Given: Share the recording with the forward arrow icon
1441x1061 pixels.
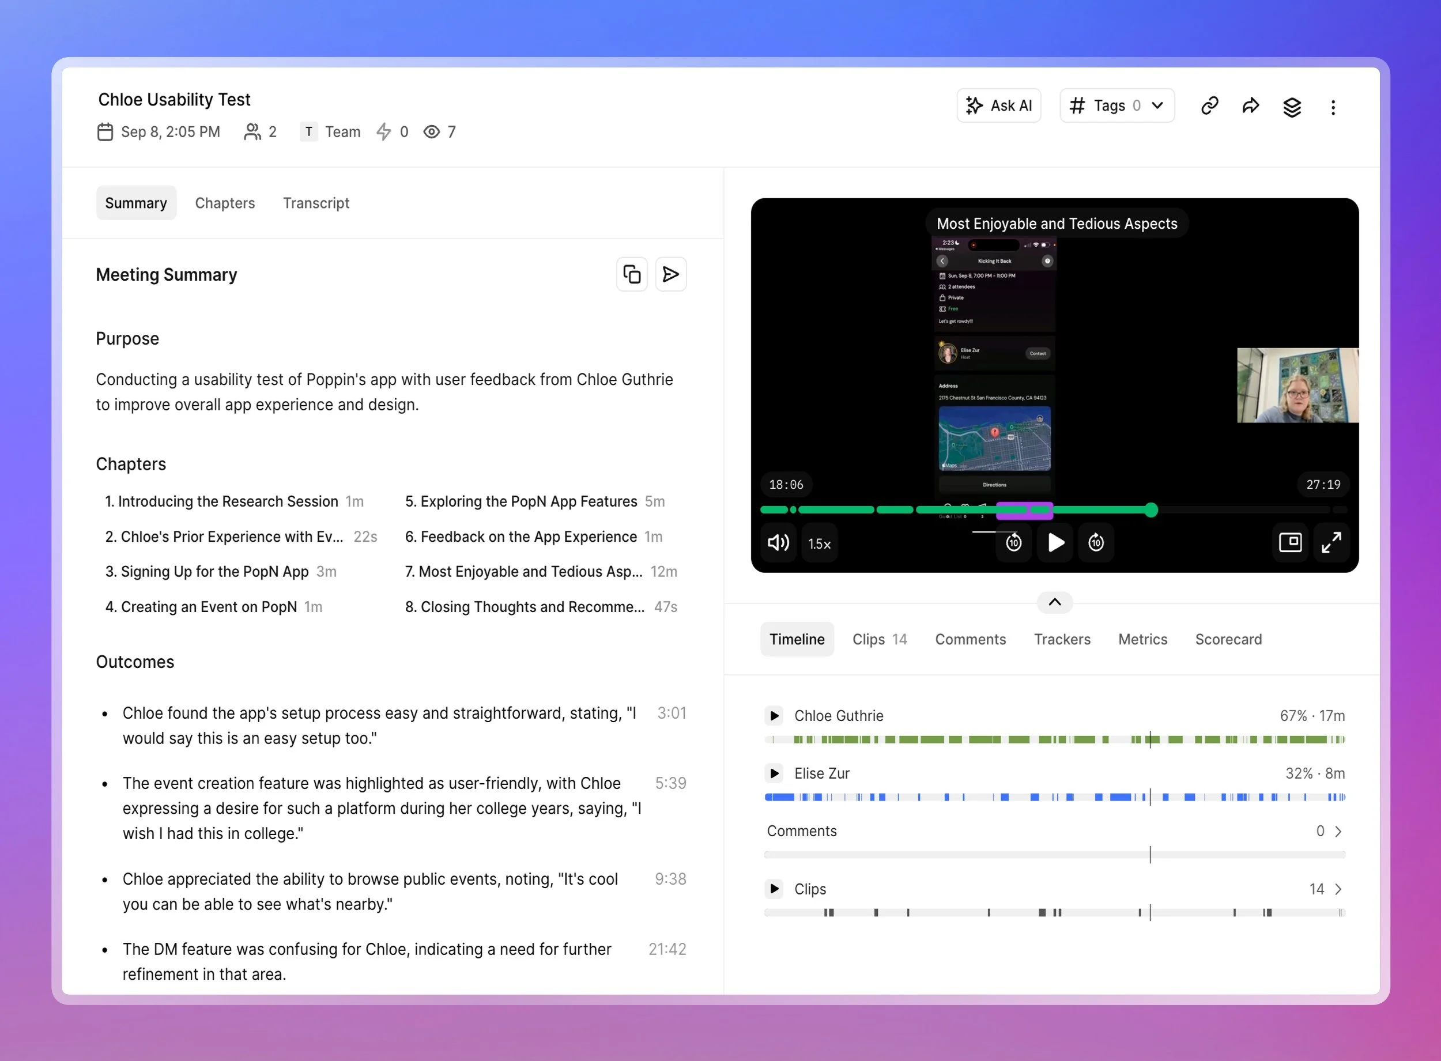Looking at the screenshot, I should (1250, 105).
